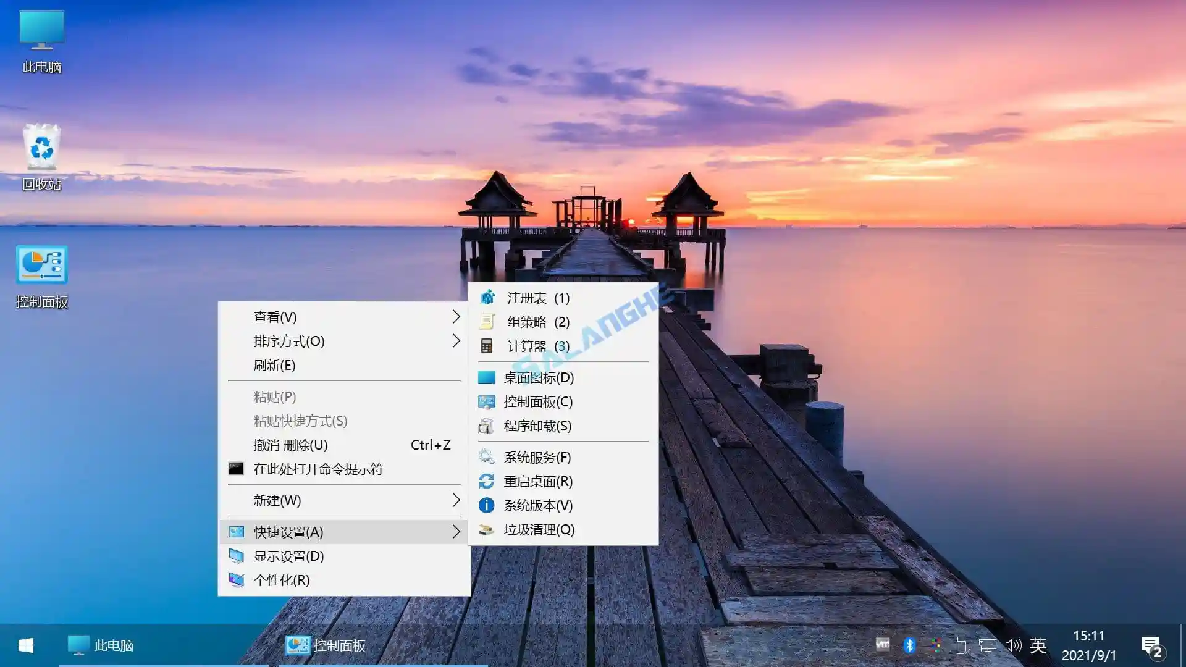Open 显示设置(D) from context menu
This screenshot has height=667, width=1186.
pyautogui.click(x=344, y=556)
